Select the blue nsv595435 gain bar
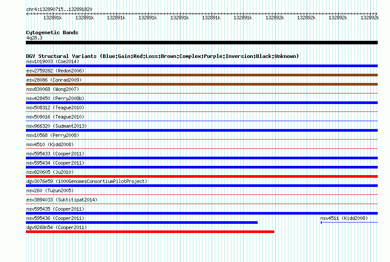 [x=202, y=213]
